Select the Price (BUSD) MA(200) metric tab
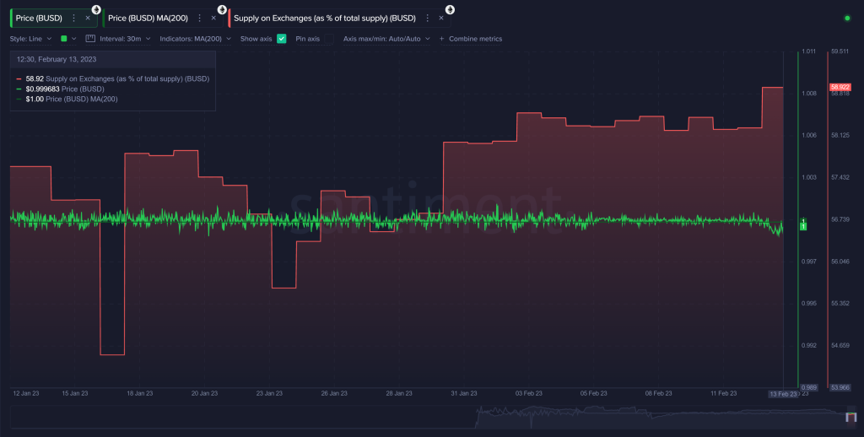The width and height of the screenshot is (864, 437). click(163, 19)
